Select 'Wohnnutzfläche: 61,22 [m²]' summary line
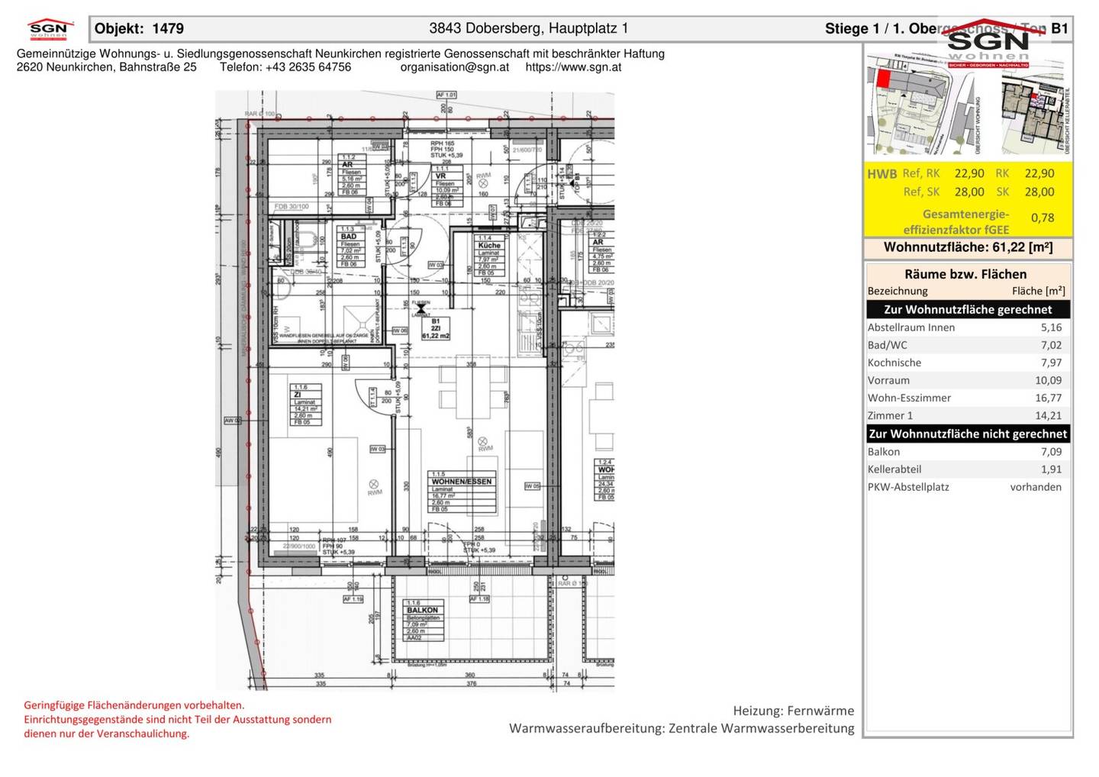Screen dimensions: 1099x777 coord(968,247)
